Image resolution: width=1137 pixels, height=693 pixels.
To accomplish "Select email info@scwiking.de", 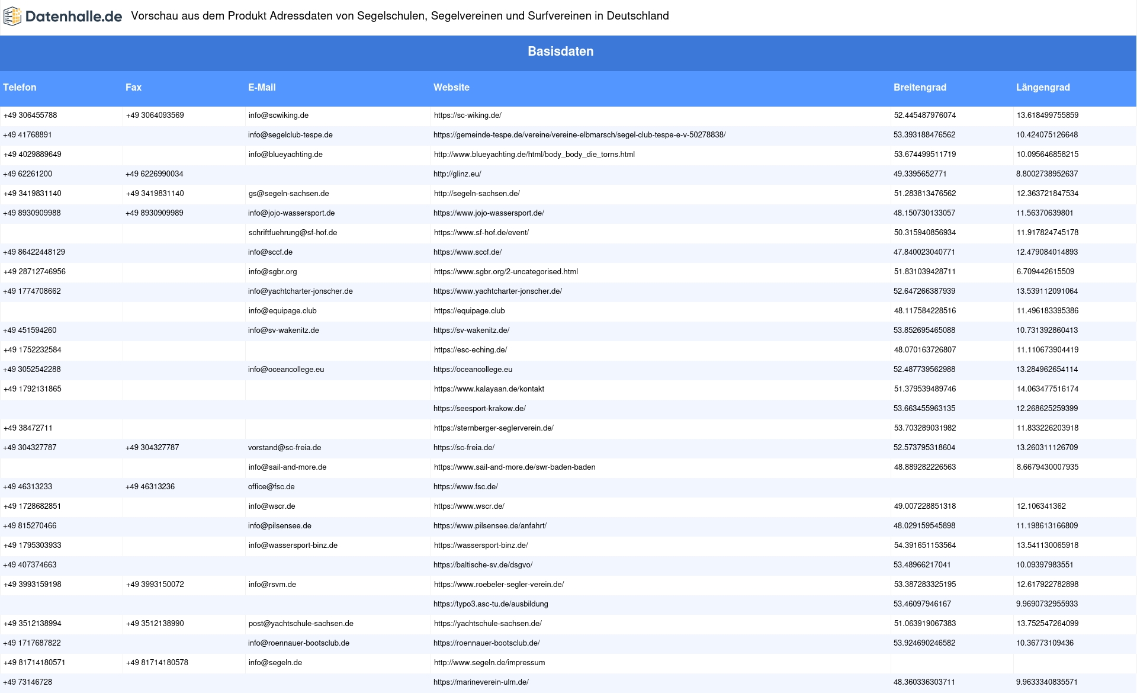I will [x=278, y=115].
